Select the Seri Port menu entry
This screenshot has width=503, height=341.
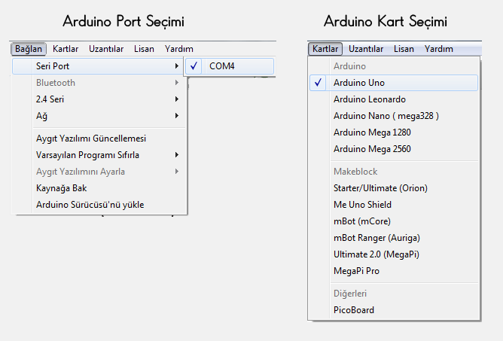tap(98, 66)
